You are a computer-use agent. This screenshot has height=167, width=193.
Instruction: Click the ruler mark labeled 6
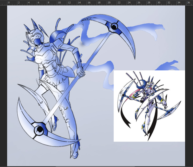click(39, 3)
